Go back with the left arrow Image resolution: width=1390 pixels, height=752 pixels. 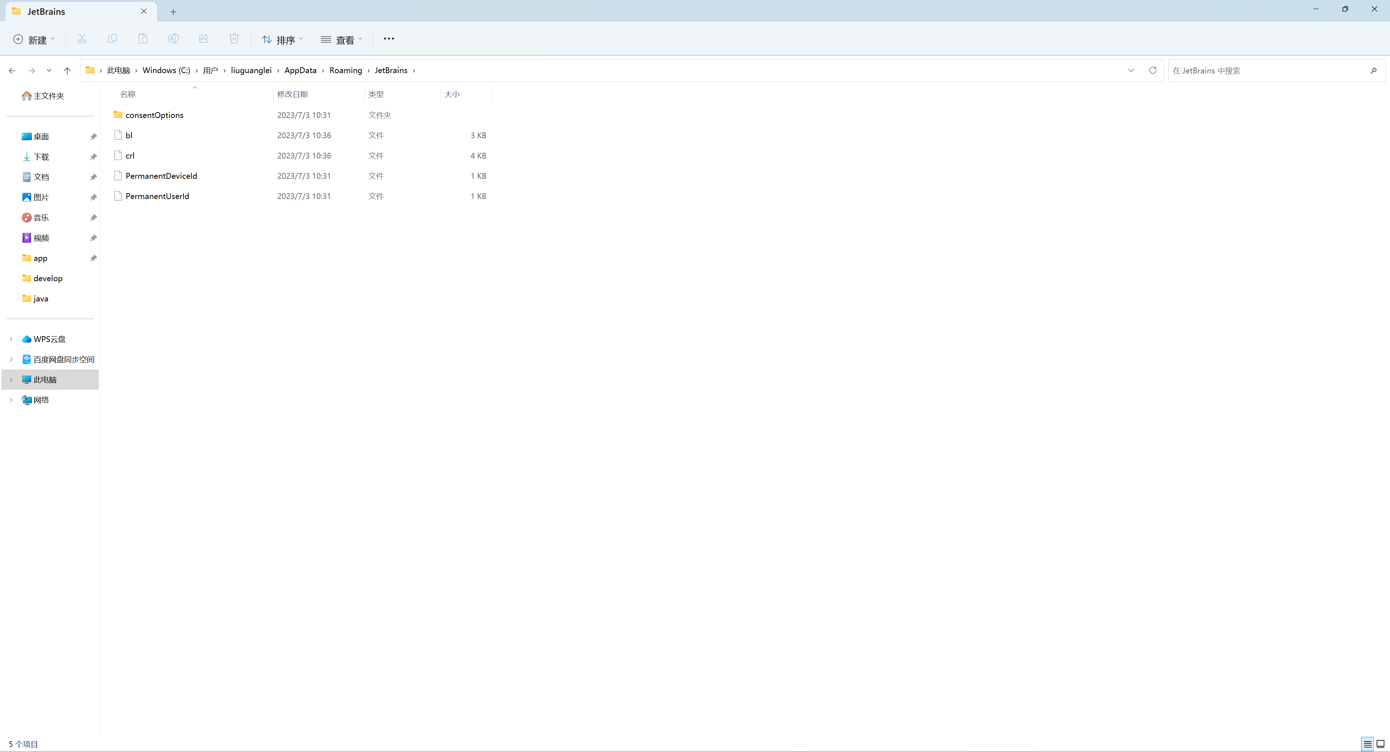pos(12,71)
